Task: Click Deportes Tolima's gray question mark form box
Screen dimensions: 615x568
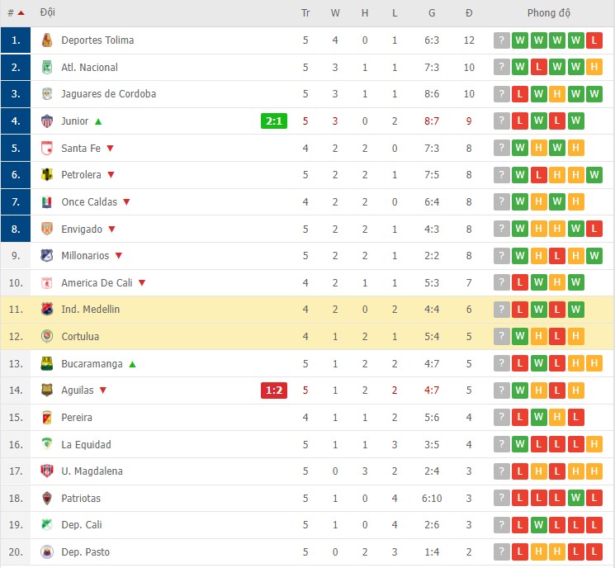Action: pos(502,40)
